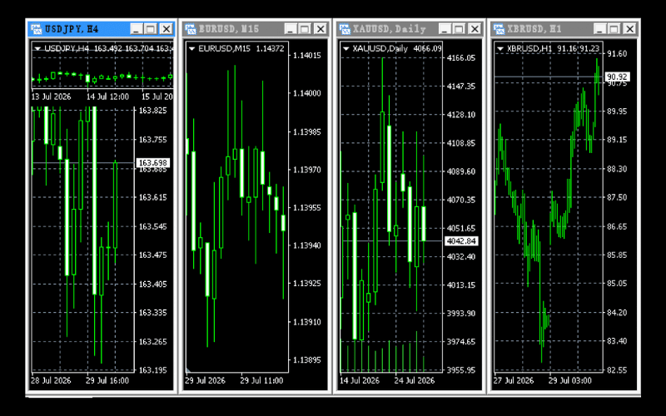This screenshot has width=666, height=416.
Task: Open the triangle menu beside EURUSD,M15 chart label
Action: pos(192,49)
